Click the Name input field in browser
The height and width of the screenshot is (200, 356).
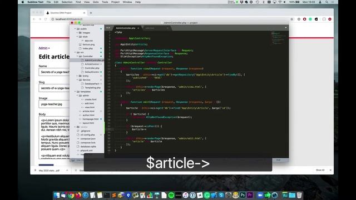(54, 72)
